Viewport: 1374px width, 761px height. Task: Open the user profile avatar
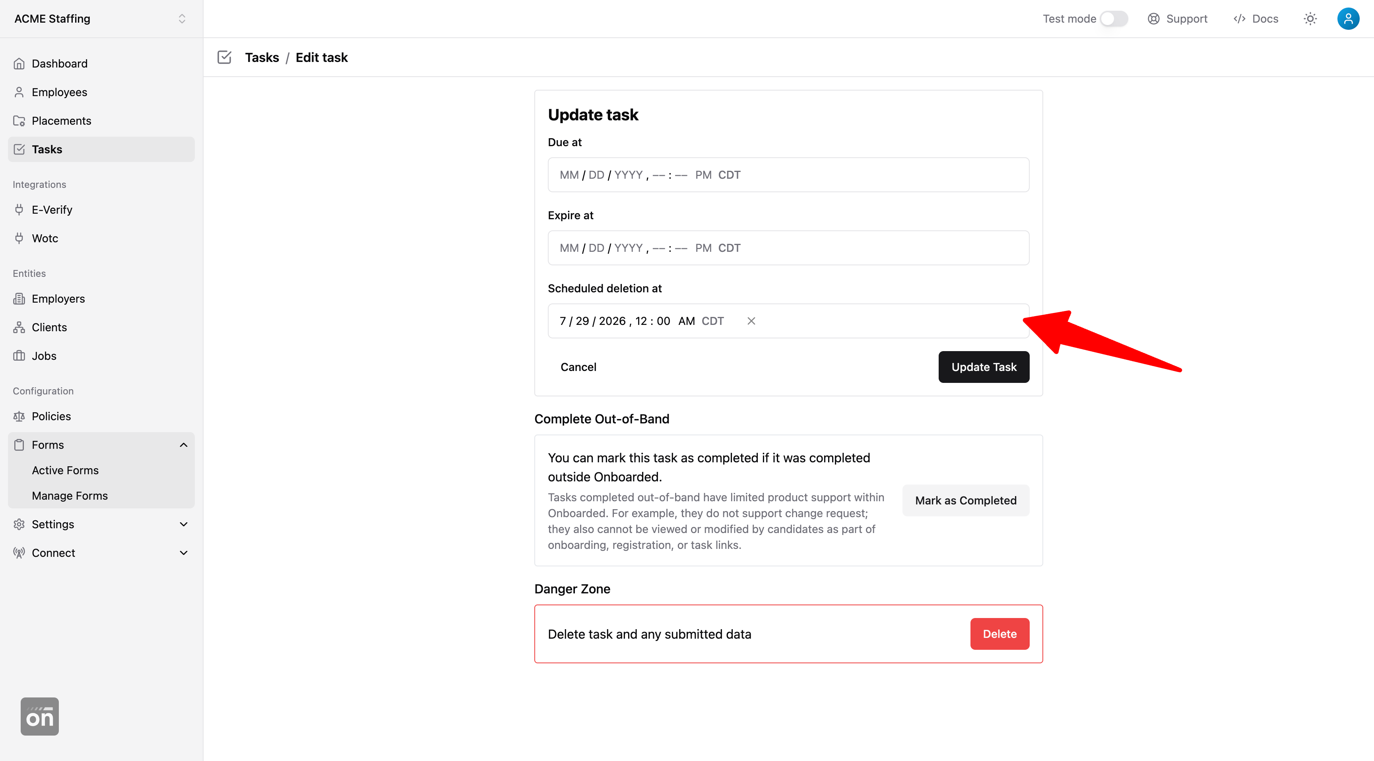[1348, 19]
